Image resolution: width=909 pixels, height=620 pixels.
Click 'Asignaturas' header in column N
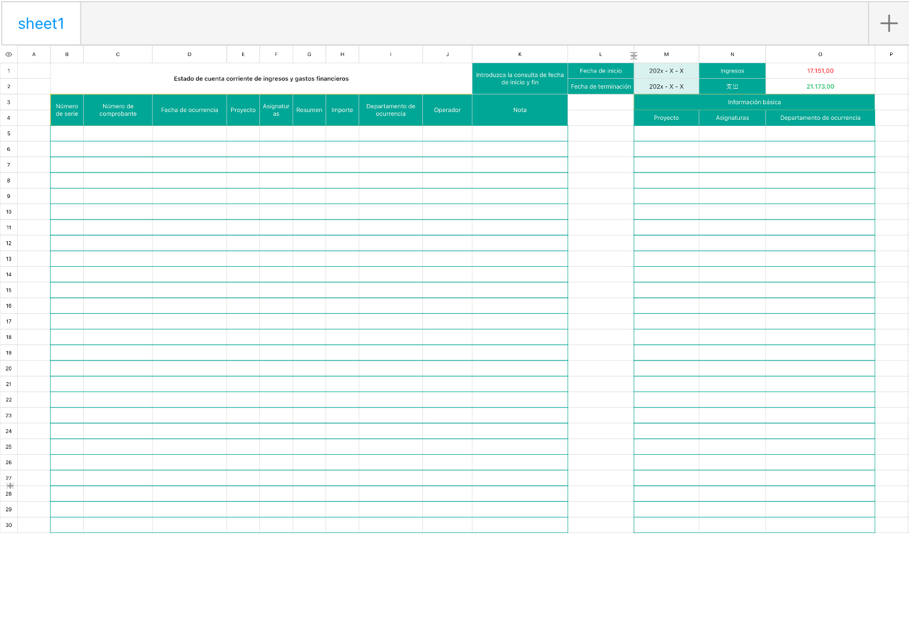[x=732, y=118]
